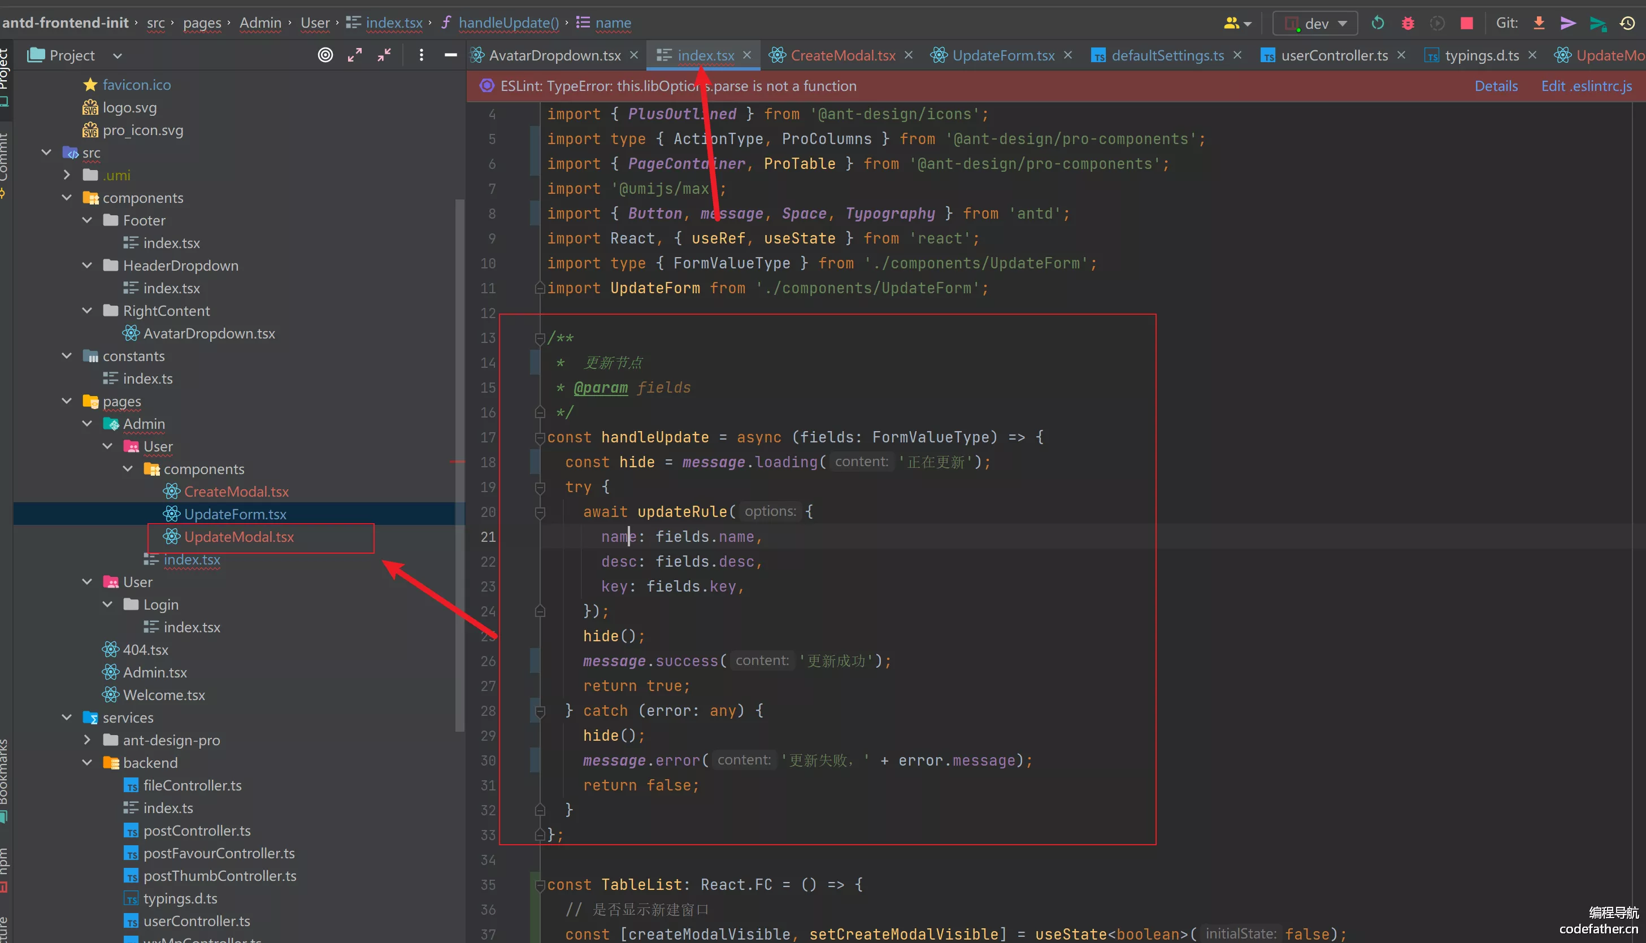Screen dimensions: 1646x943
Task: Select the CreateModal.tsx tab
Action: [x=844, y=54]
